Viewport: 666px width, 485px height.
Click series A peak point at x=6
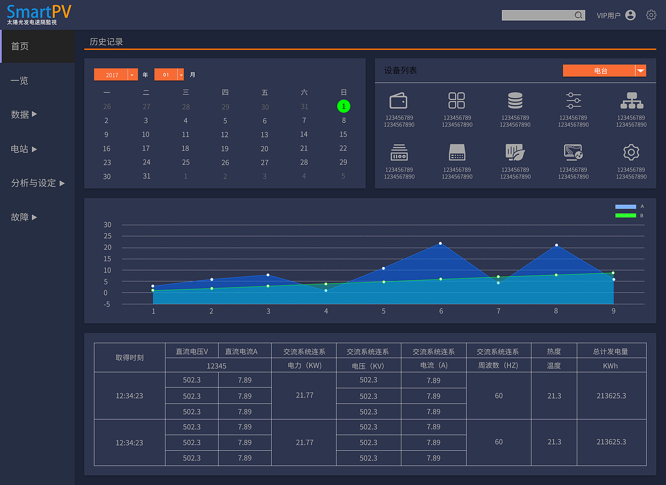pyautogui.click(x=440, y=243)
